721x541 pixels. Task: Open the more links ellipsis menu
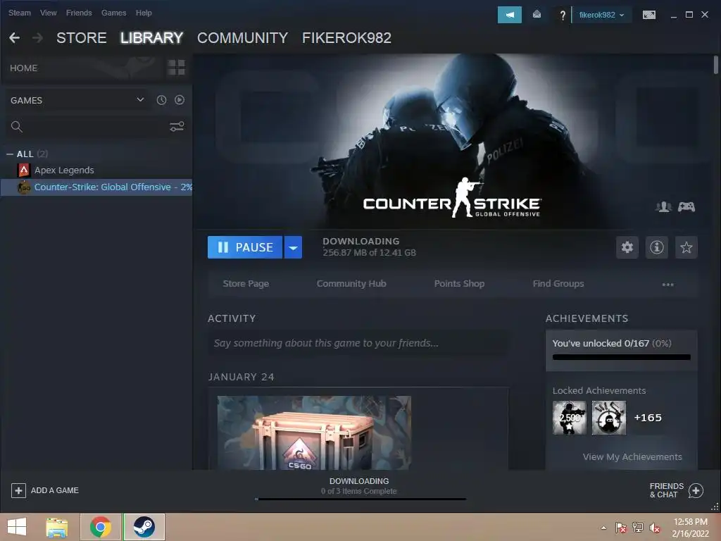coord(667,285)
